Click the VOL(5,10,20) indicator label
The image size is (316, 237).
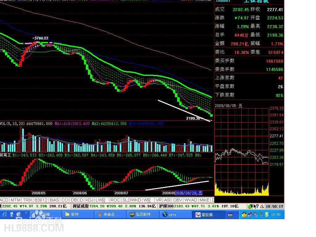tap(12, 124)
